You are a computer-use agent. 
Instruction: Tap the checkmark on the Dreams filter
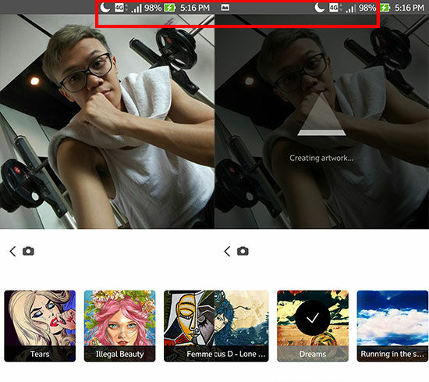point(313,318)
